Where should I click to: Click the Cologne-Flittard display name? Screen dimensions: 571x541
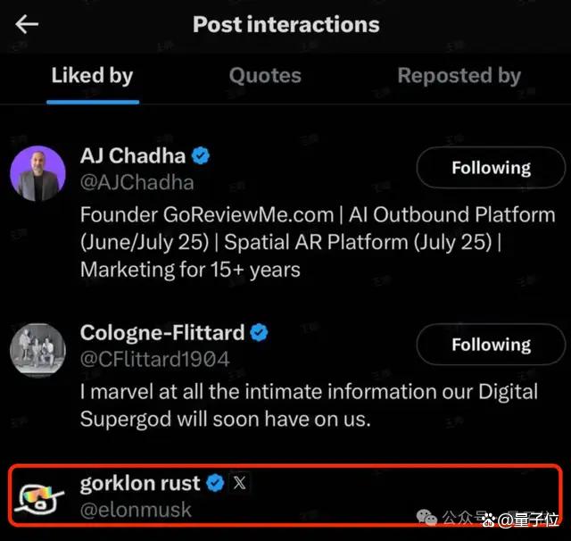tap(162, 333)
